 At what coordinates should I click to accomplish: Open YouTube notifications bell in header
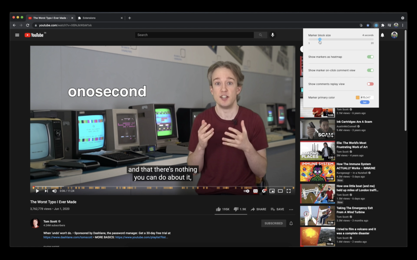pos(382,35)
